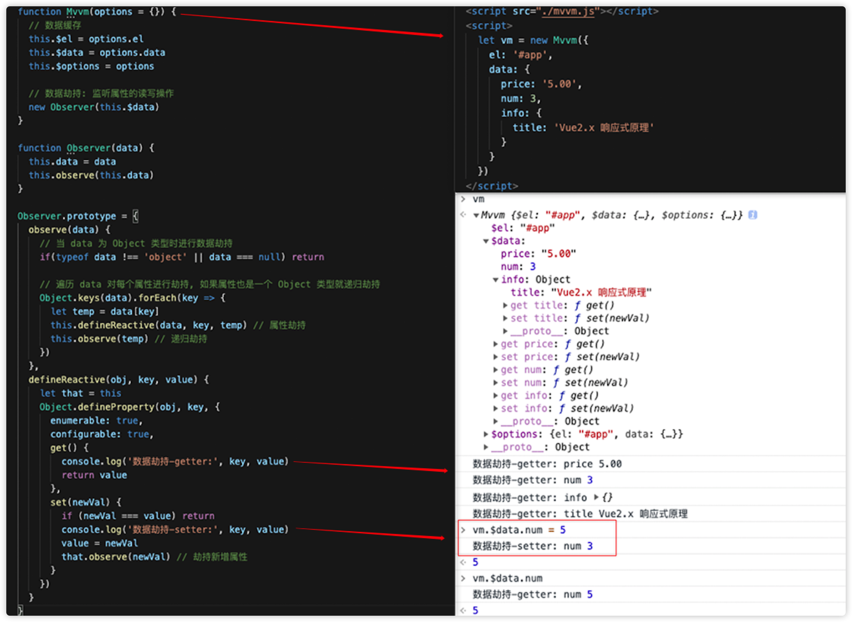Viewport: 852px width, 622px height.
Task: Open the ./mvvm.js script link
Action: (x=568, y=11)
